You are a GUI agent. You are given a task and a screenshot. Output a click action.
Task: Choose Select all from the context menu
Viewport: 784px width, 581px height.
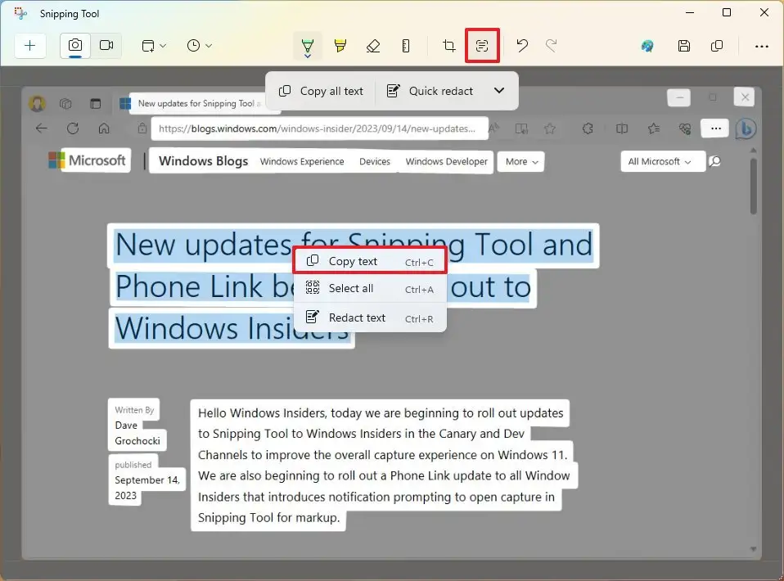[350, 288]
